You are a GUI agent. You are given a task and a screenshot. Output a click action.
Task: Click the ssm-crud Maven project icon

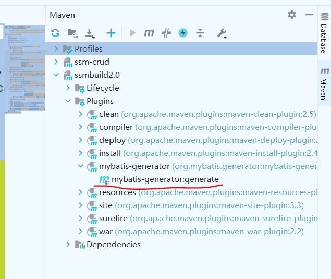(x=68, y=63)
